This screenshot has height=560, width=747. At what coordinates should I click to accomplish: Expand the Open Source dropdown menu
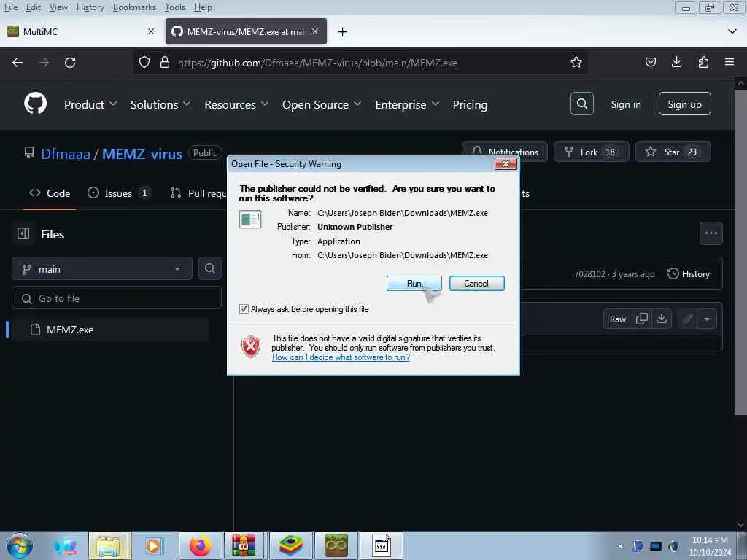pos(322,104)
